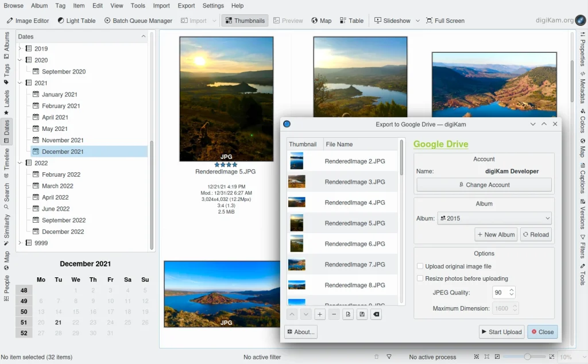
Task: Enable Upload original image file
Action: click(x=420, y=266)
